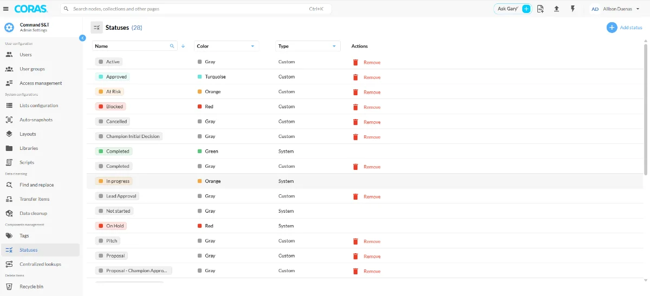Click the plus icon next to Ask Gary

coord(526,9)
